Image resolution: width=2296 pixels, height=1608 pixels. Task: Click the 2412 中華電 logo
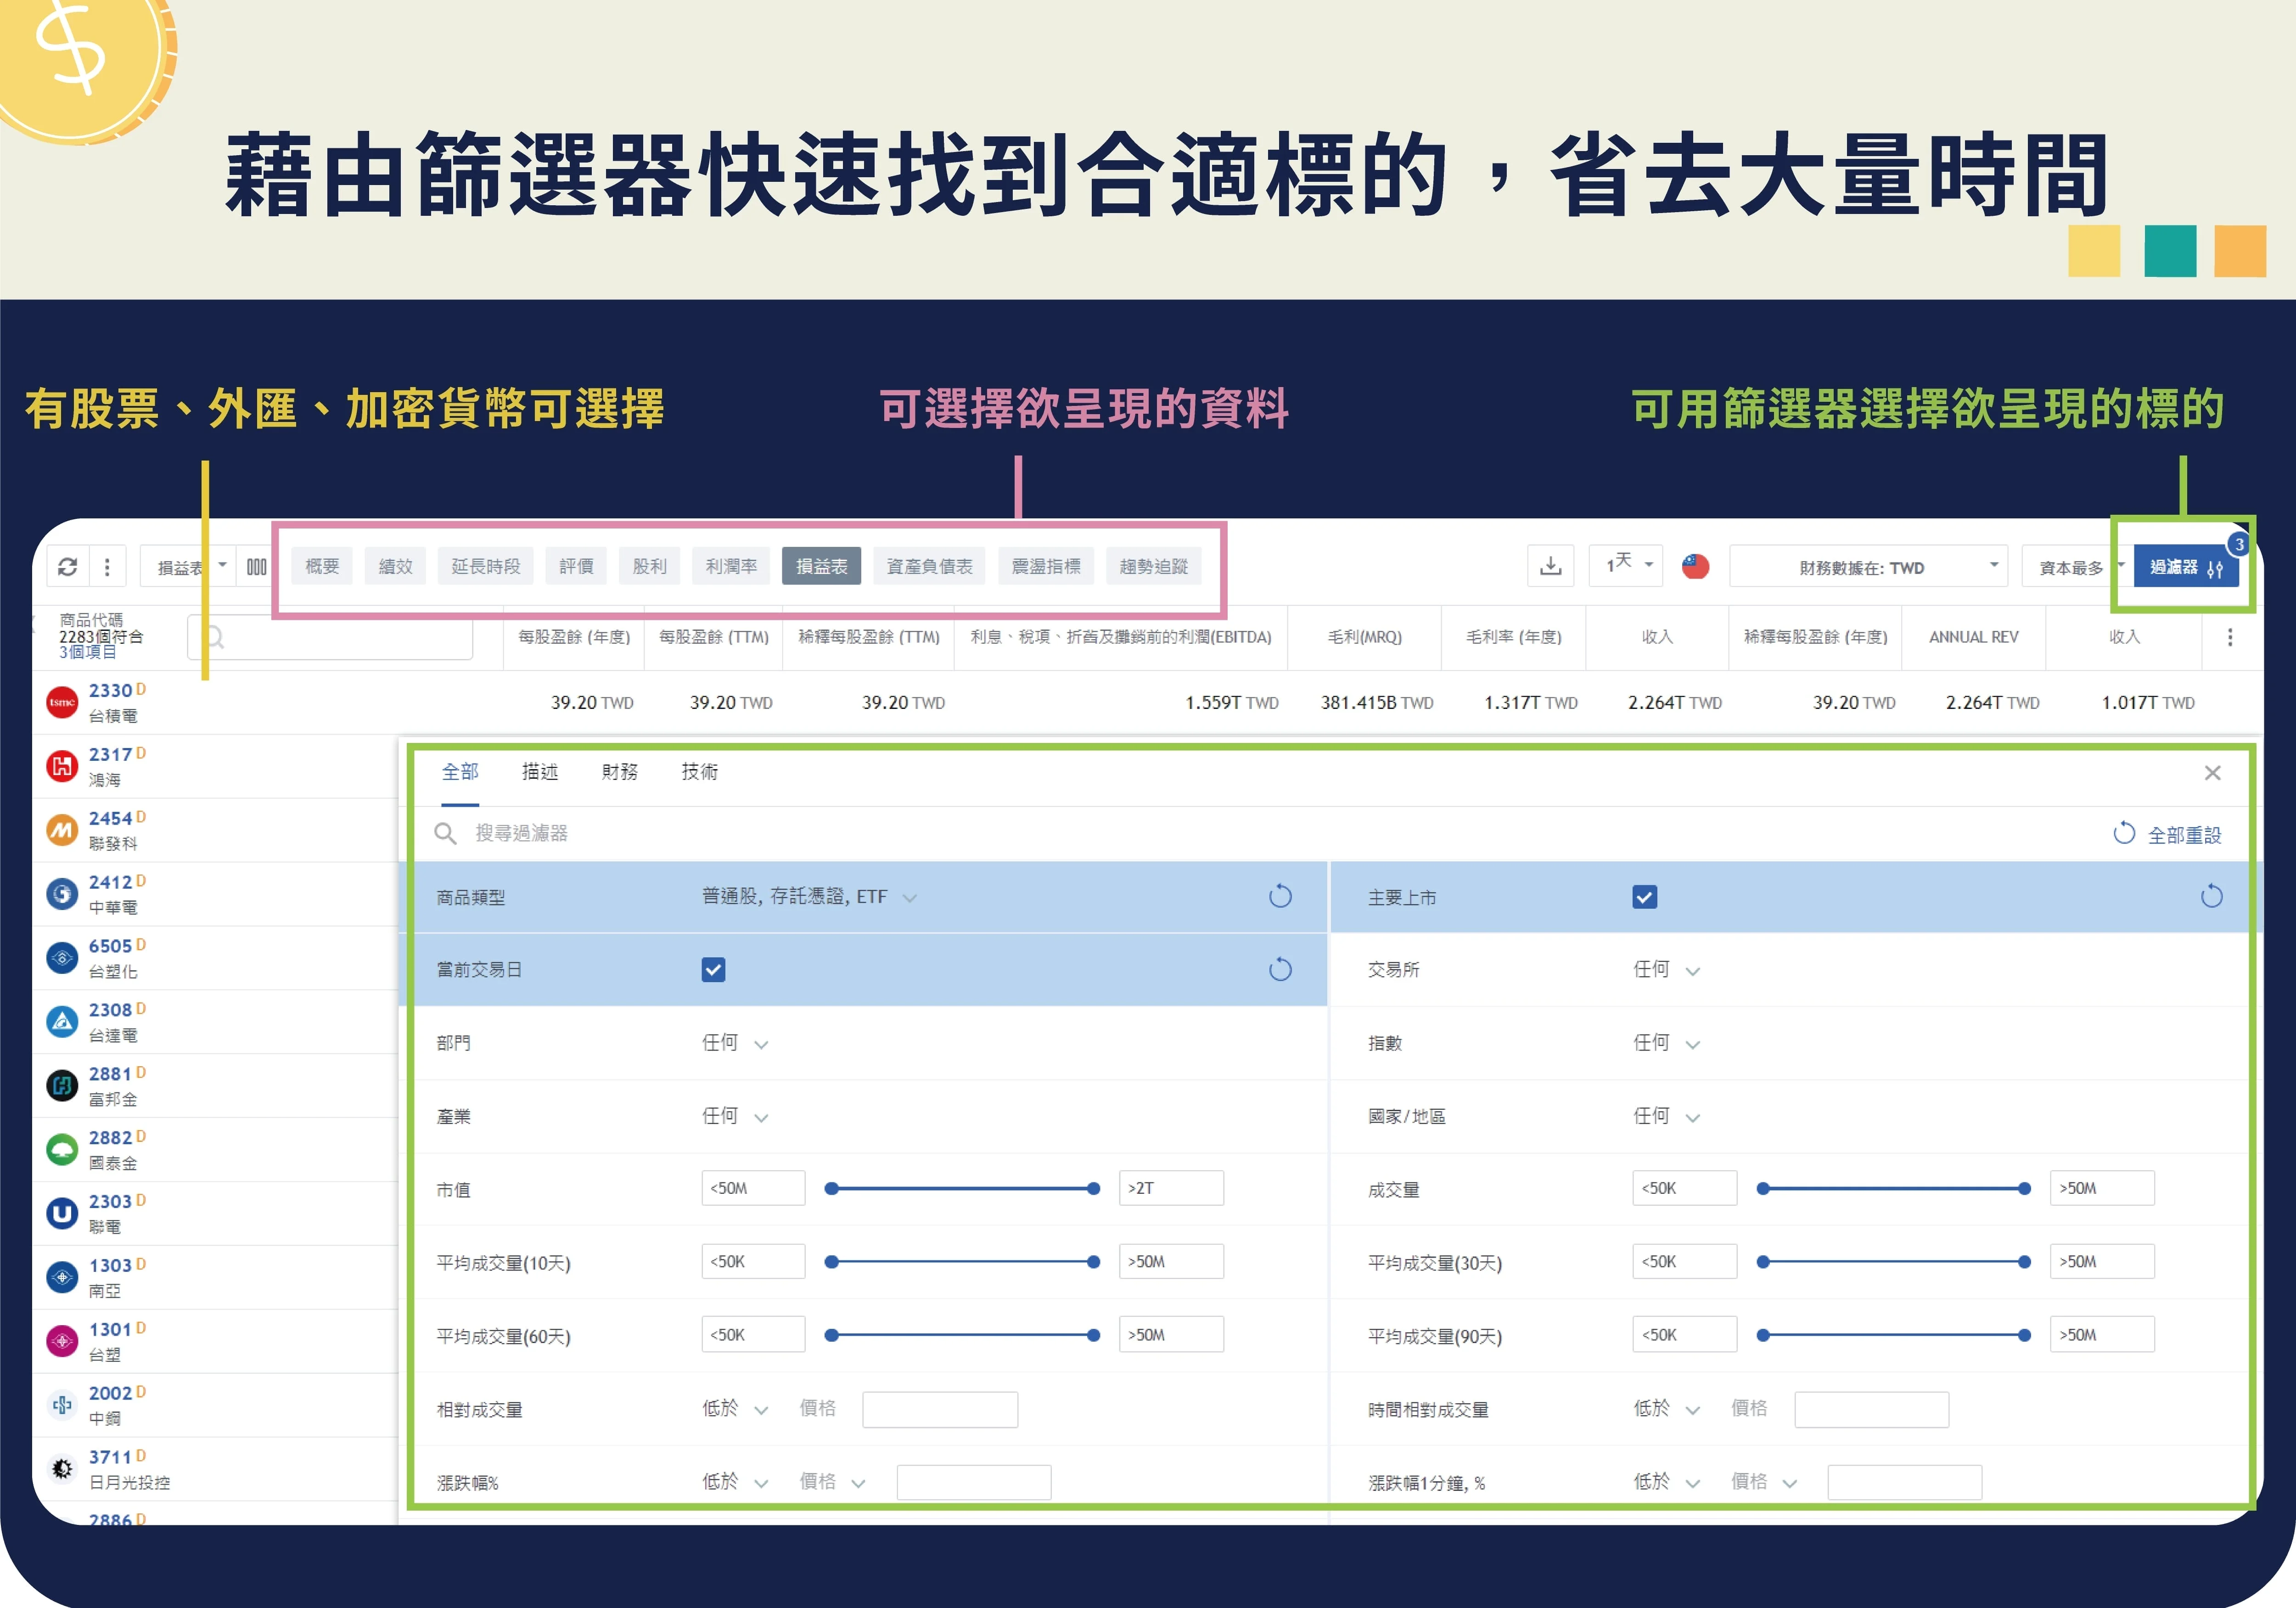click(62, 894)
